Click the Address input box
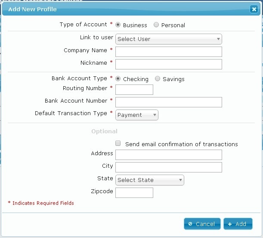The height and width of the screenshot is (238, 263). pos(169,155)
